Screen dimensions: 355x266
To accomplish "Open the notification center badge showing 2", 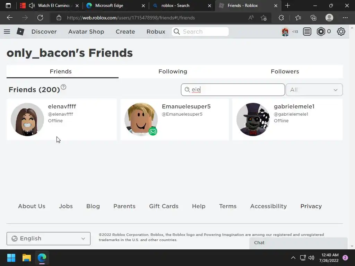I will pyautogui.click(x=345, y=258).
